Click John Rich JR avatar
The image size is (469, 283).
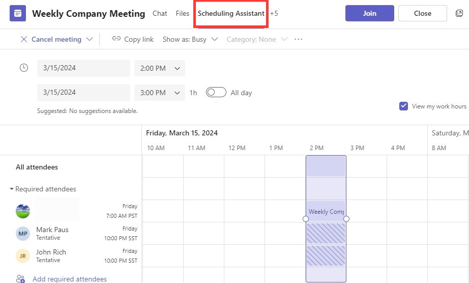[x=23, y=256]
